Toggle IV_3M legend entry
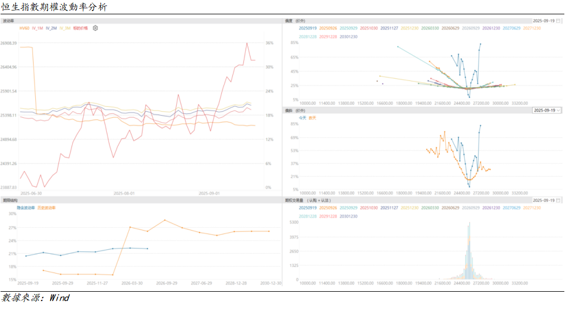Image resolution: width=566 pixels, height=311 pixels. (65, 28)
